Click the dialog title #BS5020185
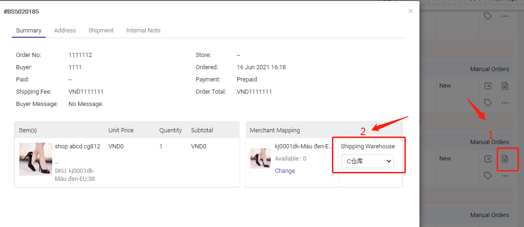Image resolution: width=524 pixels, height=227 pixels. click(x=21, y=12)
